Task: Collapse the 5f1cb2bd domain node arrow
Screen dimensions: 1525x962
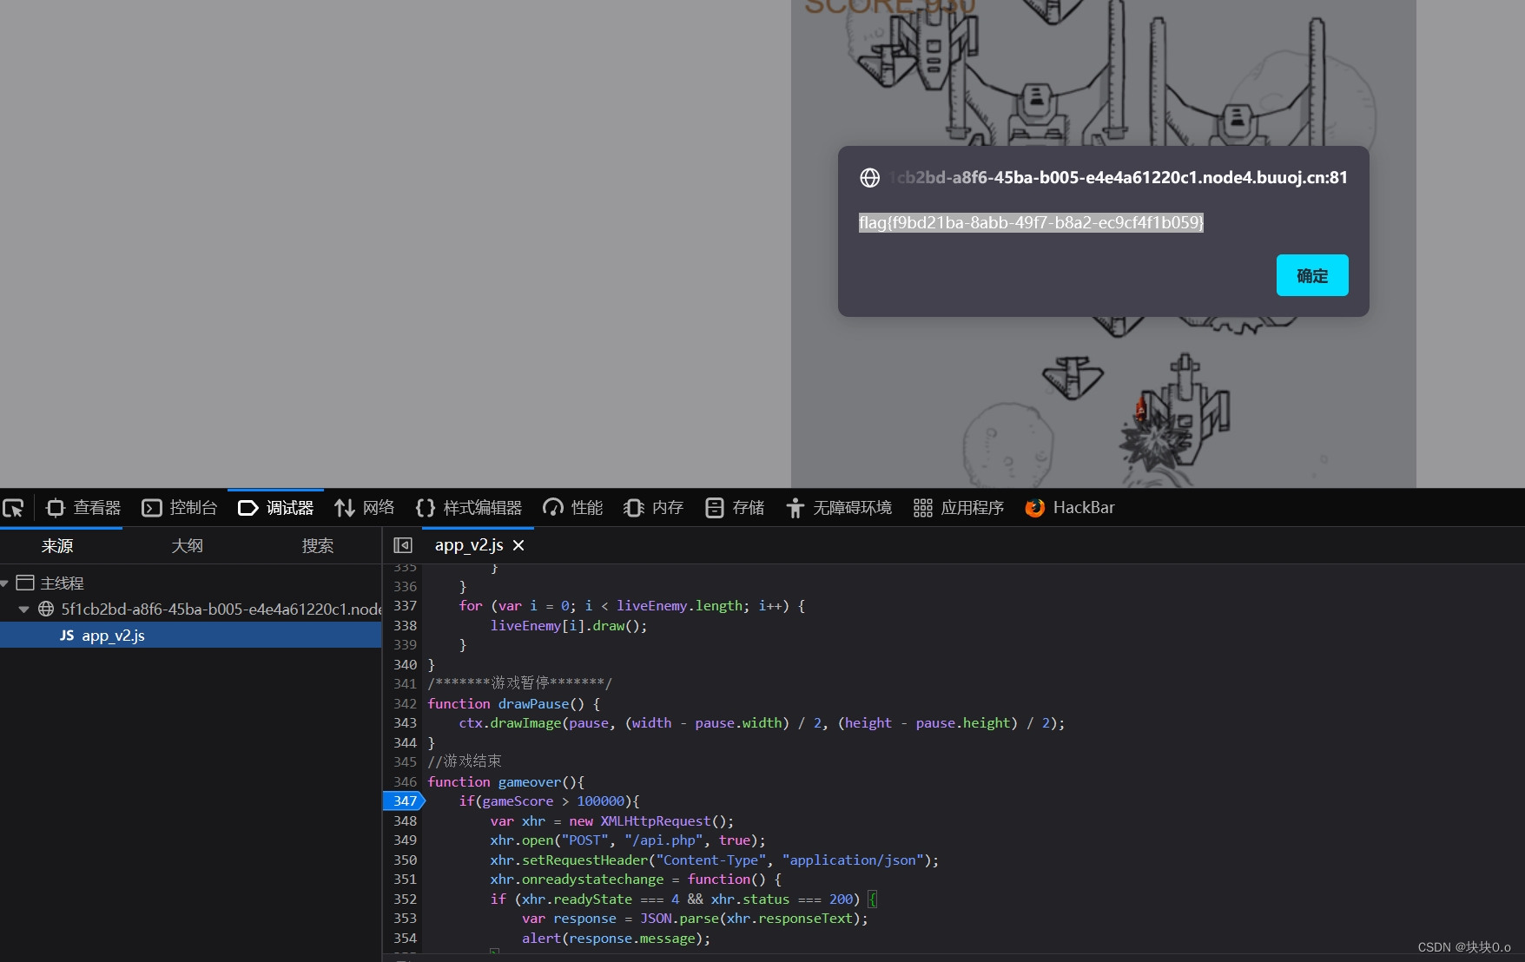Action: click(24, 609)
